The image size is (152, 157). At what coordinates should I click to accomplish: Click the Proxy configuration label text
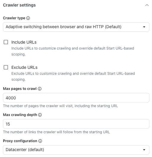coord(20,141)
